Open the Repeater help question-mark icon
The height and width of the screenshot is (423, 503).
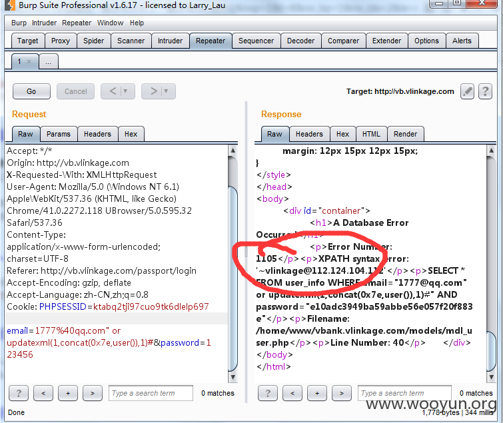pos(485,92)
